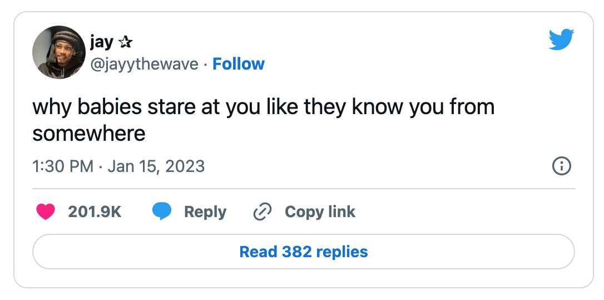Viewport: 604px width, 300px height.
Task: Choose the Copy link label
Action: pyautogui.click(x=320, y=212)
